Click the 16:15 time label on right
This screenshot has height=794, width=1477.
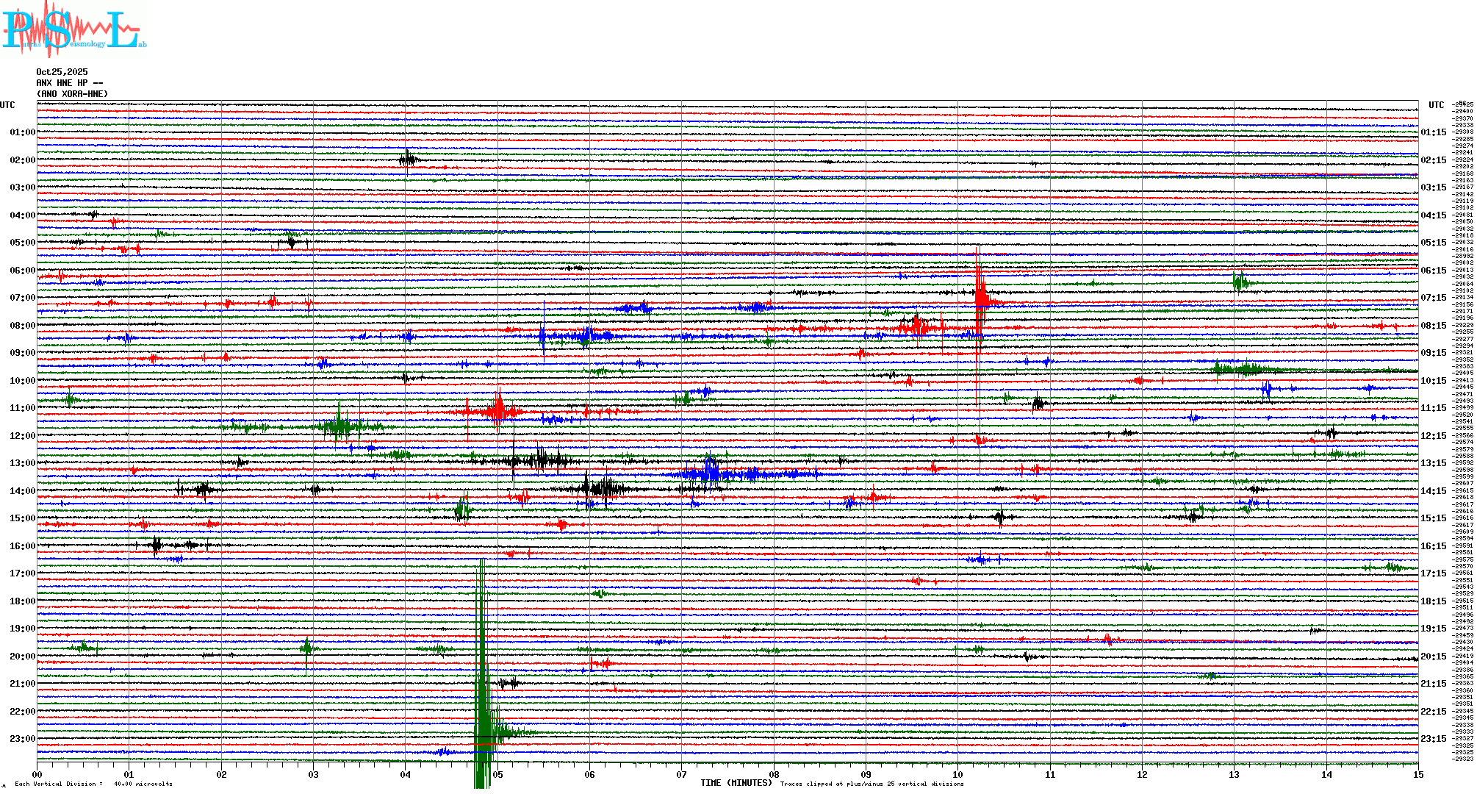[x=1433, y=546]
